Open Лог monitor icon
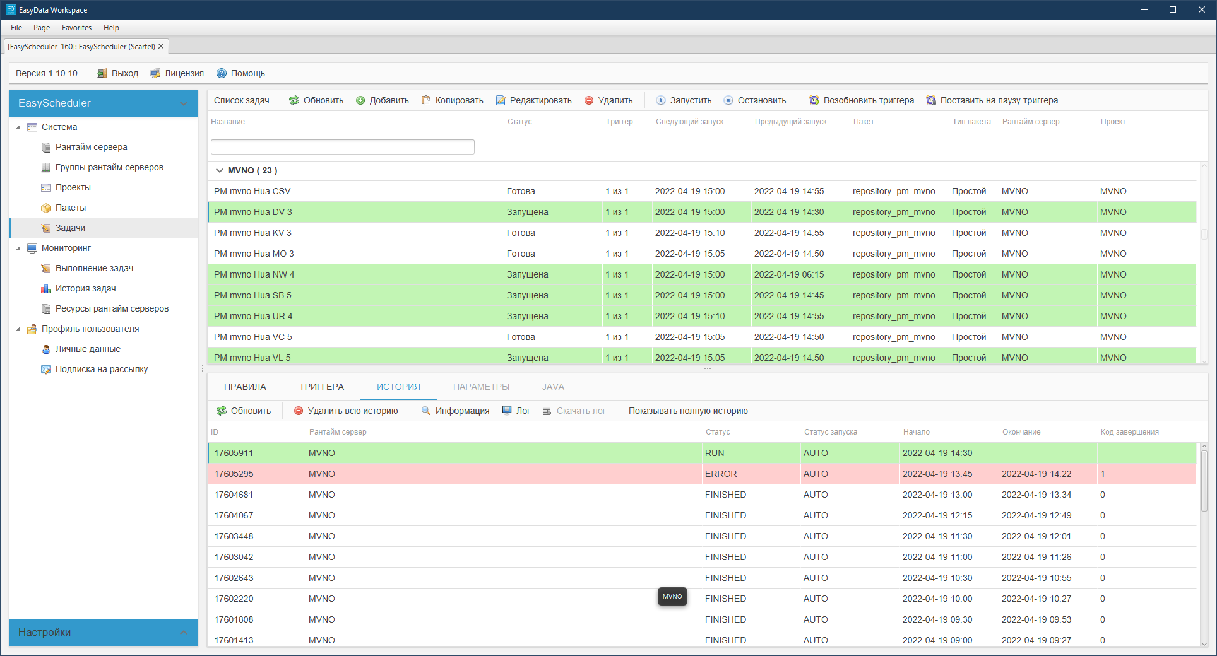 coord(507,411)
